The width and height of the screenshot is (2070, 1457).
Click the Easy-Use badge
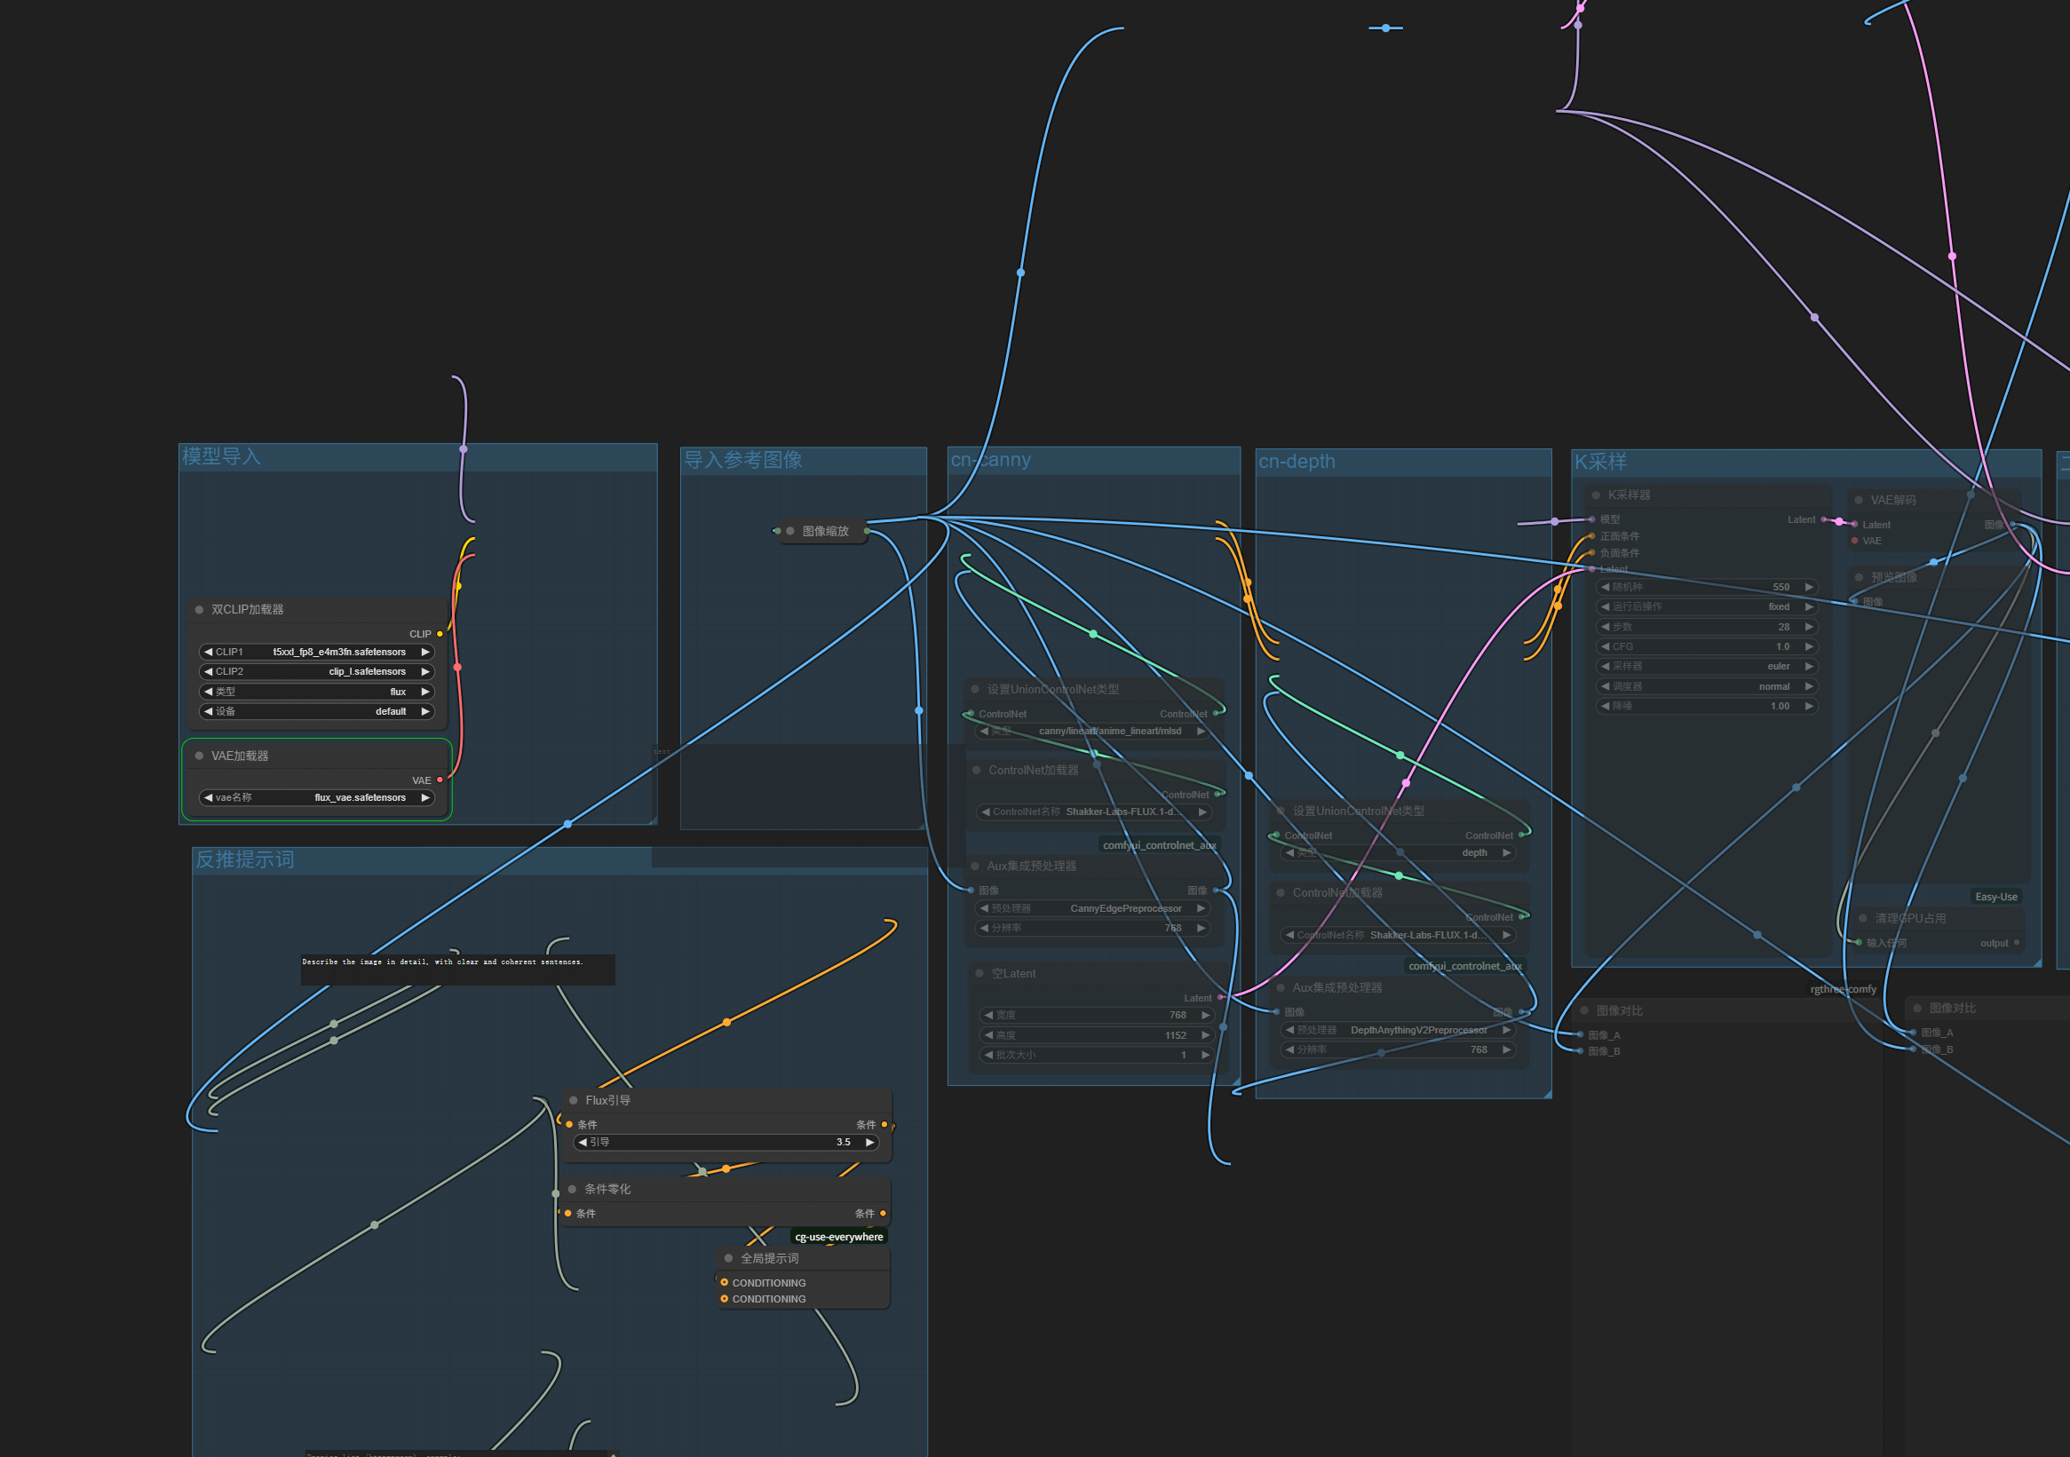pyautogui.click(x=1996, y=896)
